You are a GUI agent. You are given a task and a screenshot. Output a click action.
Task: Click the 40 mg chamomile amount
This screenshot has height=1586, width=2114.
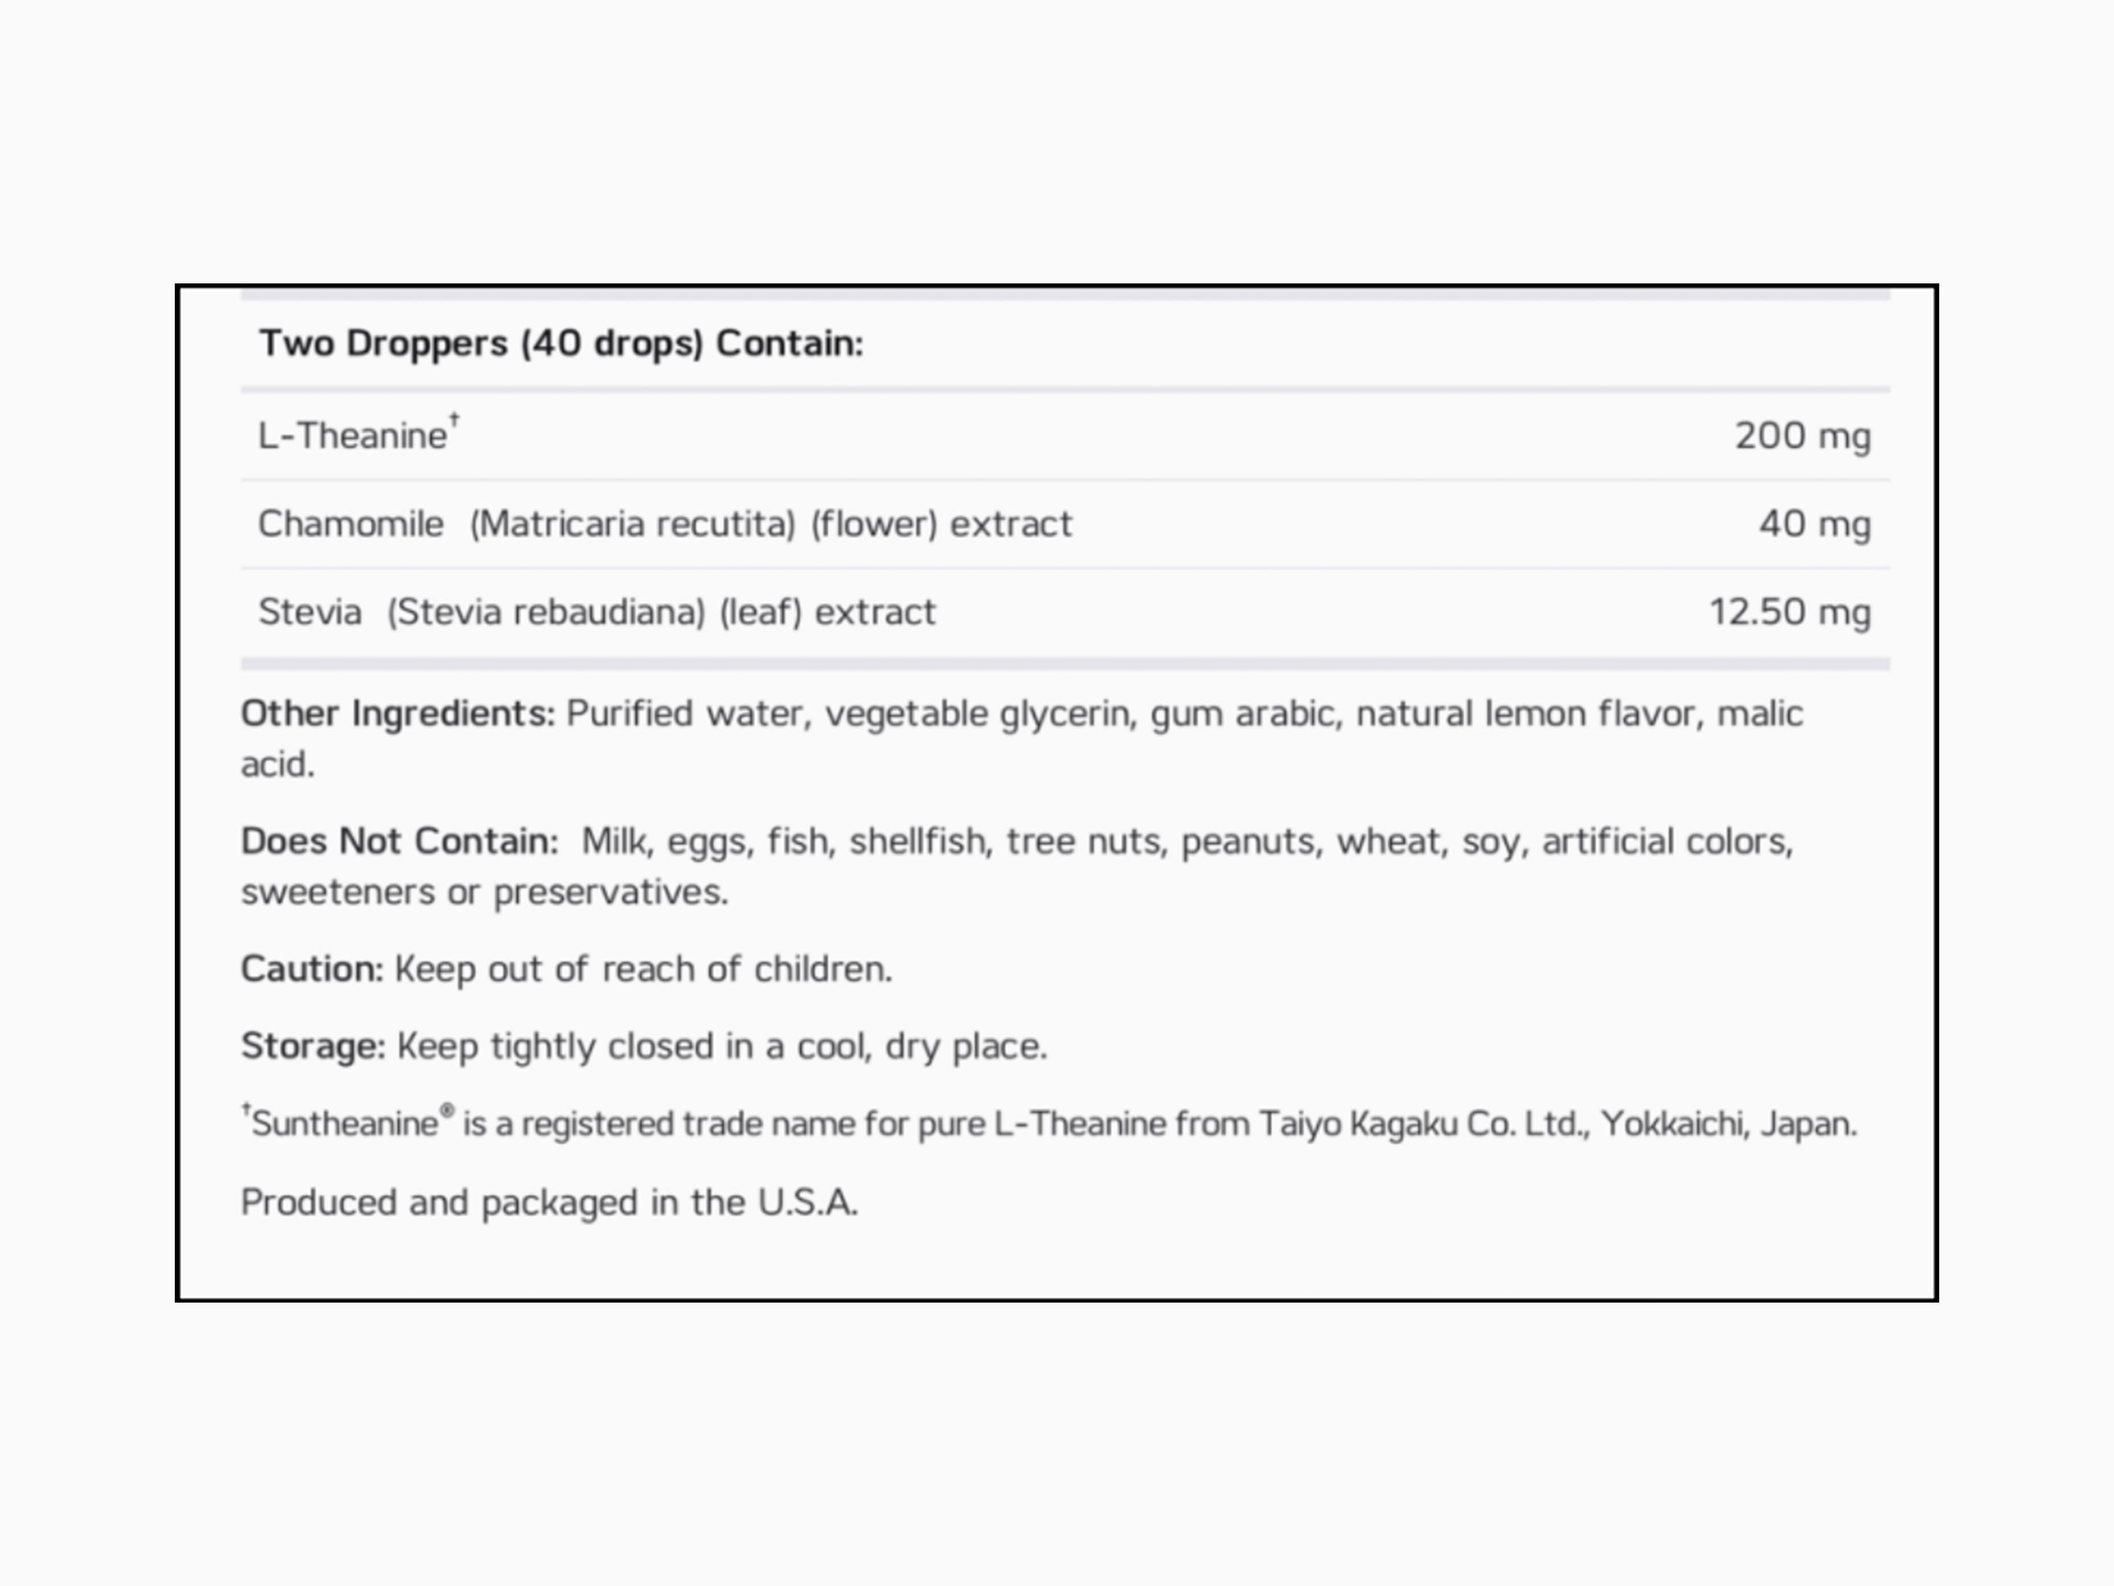pyautogui.click(x=1814, y=524)
